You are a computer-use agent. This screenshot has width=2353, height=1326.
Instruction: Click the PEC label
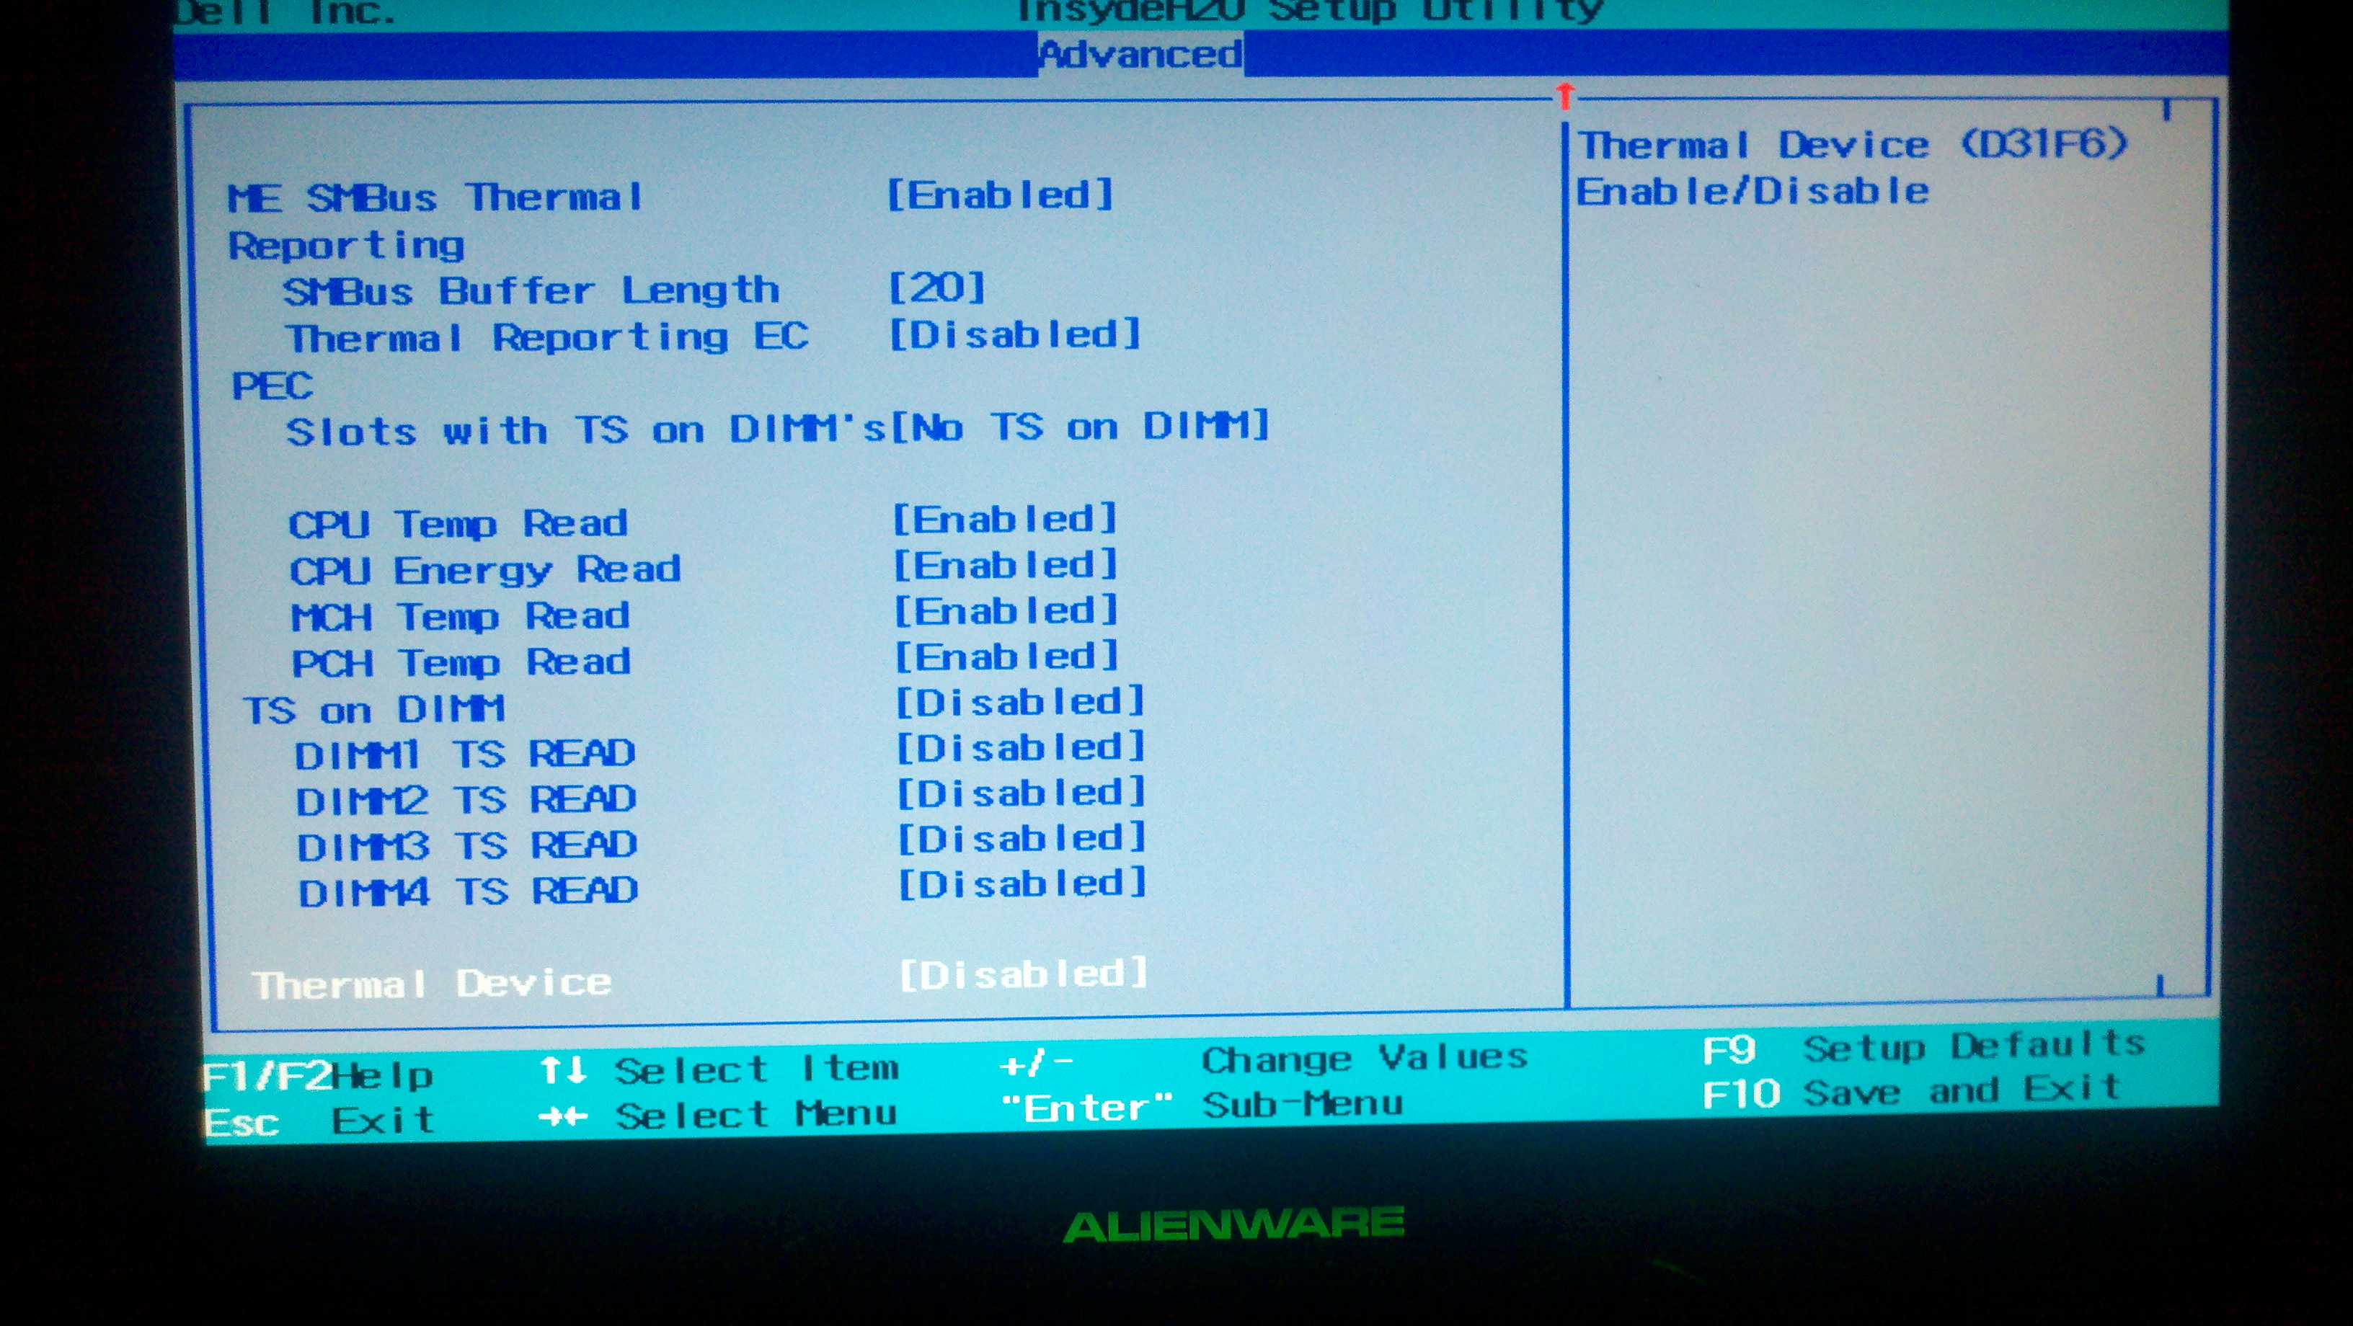click(272, 386)
